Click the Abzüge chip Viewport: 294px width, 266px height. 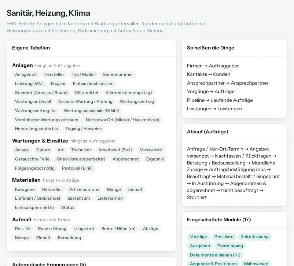[x=150, y=229]
